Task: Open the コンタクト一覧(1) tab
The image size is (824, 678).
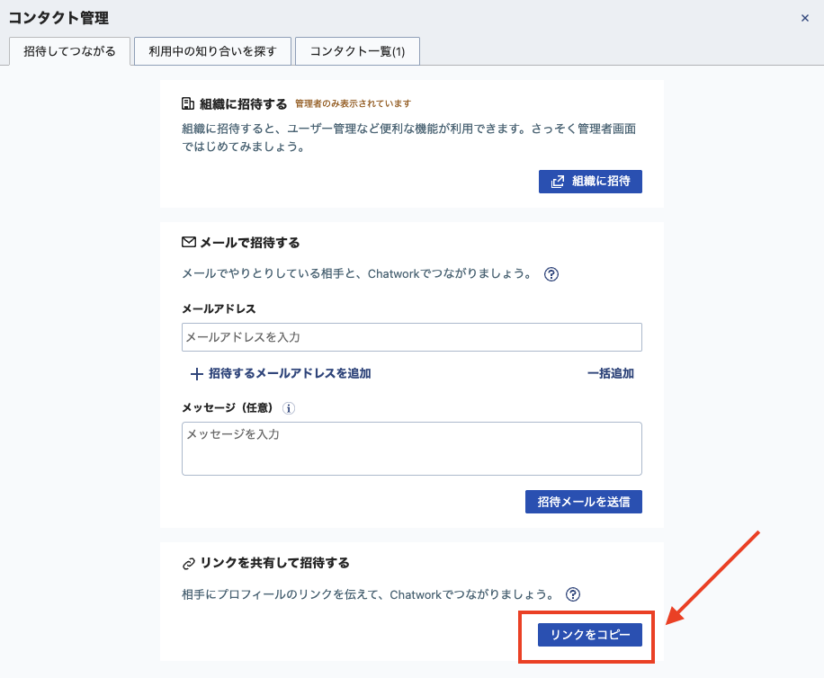Action: (x=357, y=51)
